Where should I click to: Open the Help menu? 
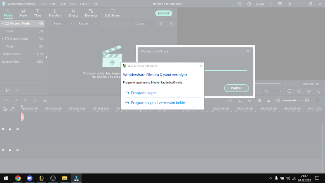[x=95, y=4]
